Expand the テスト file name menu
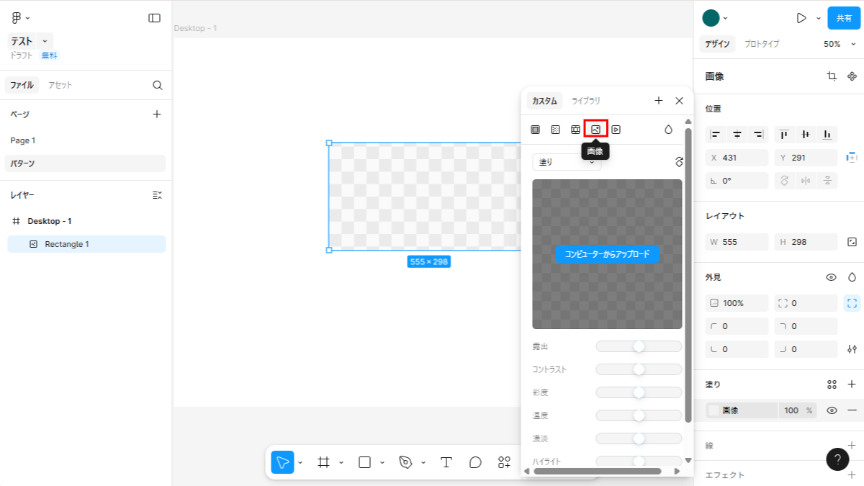Viewport: 864px width, 486px height. (x=45, y=41)
